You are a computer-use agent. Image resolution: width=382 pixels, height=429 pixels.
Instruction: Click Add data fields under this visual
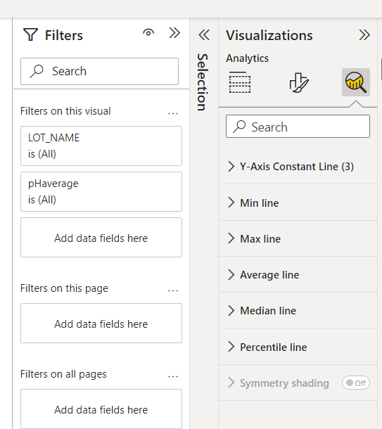point(101,238)
